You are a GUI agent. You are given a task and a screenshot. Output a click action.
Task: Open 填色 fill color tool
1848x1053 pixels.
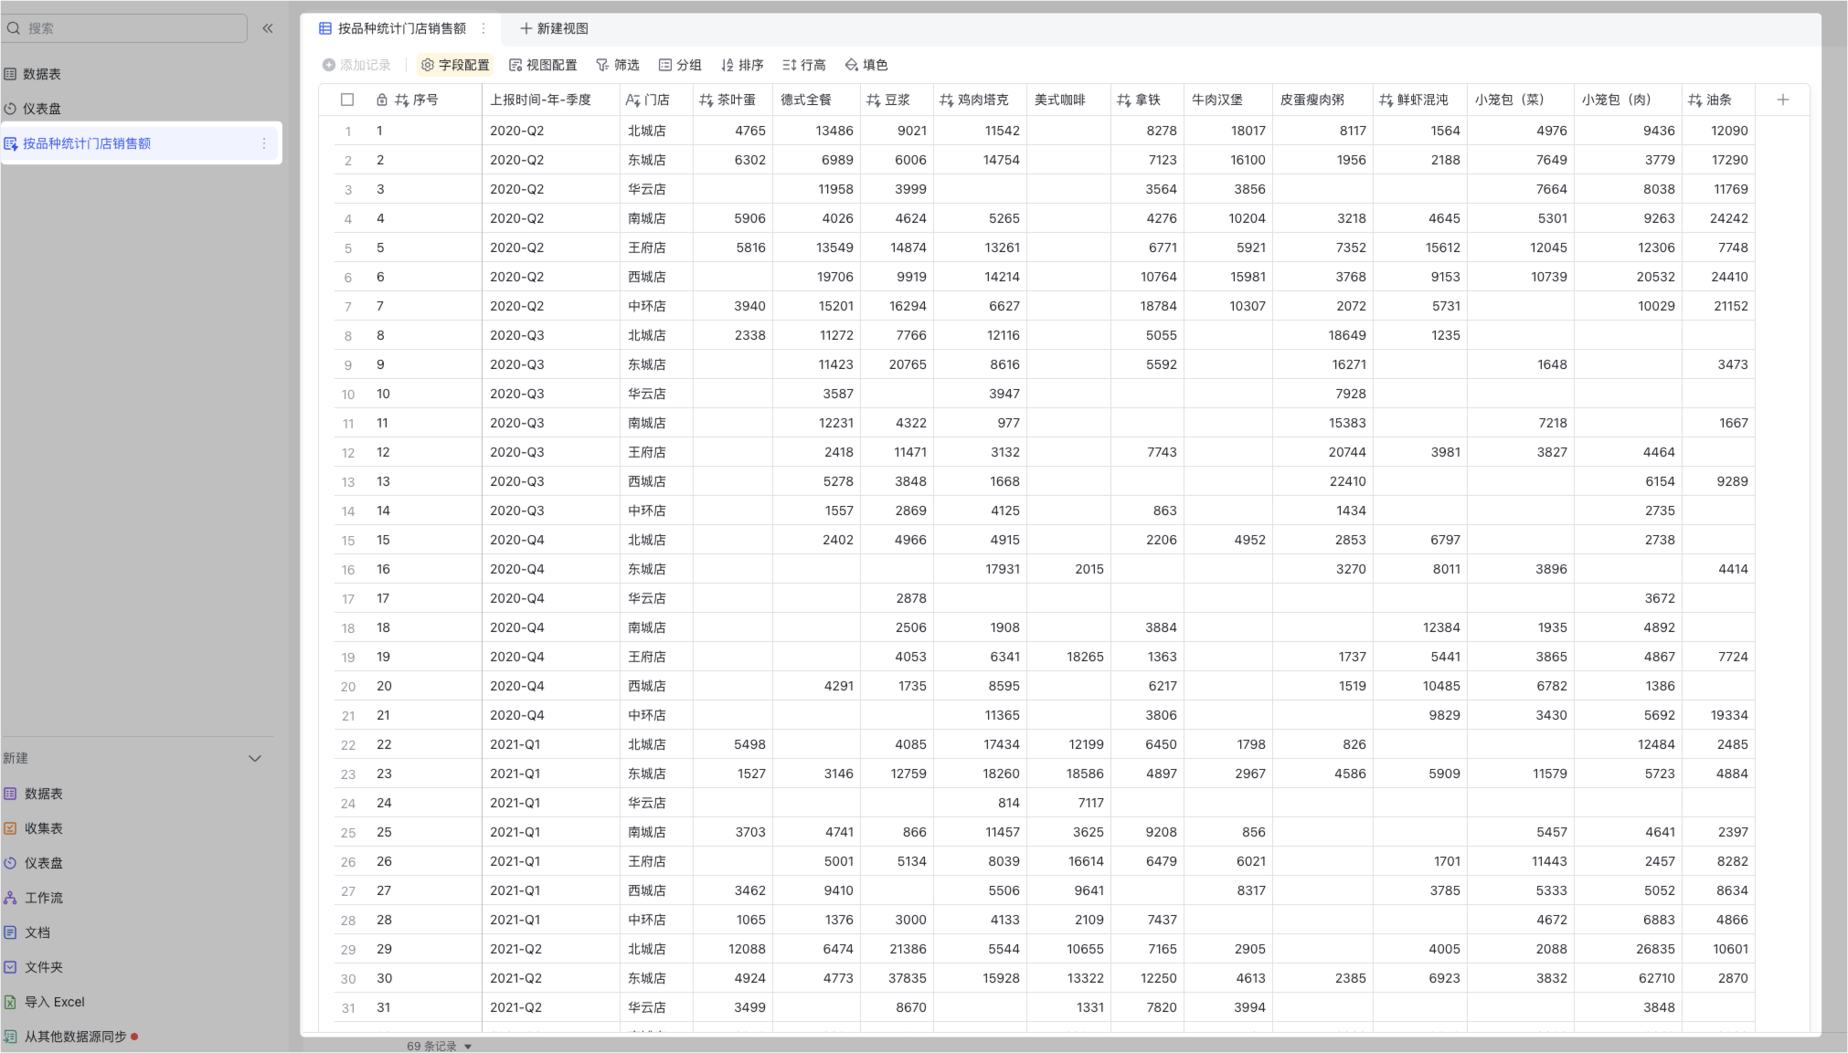[866, 65]
